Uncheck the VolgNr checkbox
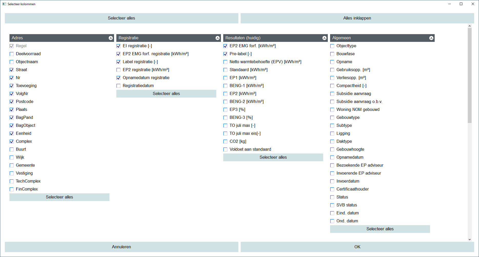Viewport: 479px width, 257px height. (12, 94)
